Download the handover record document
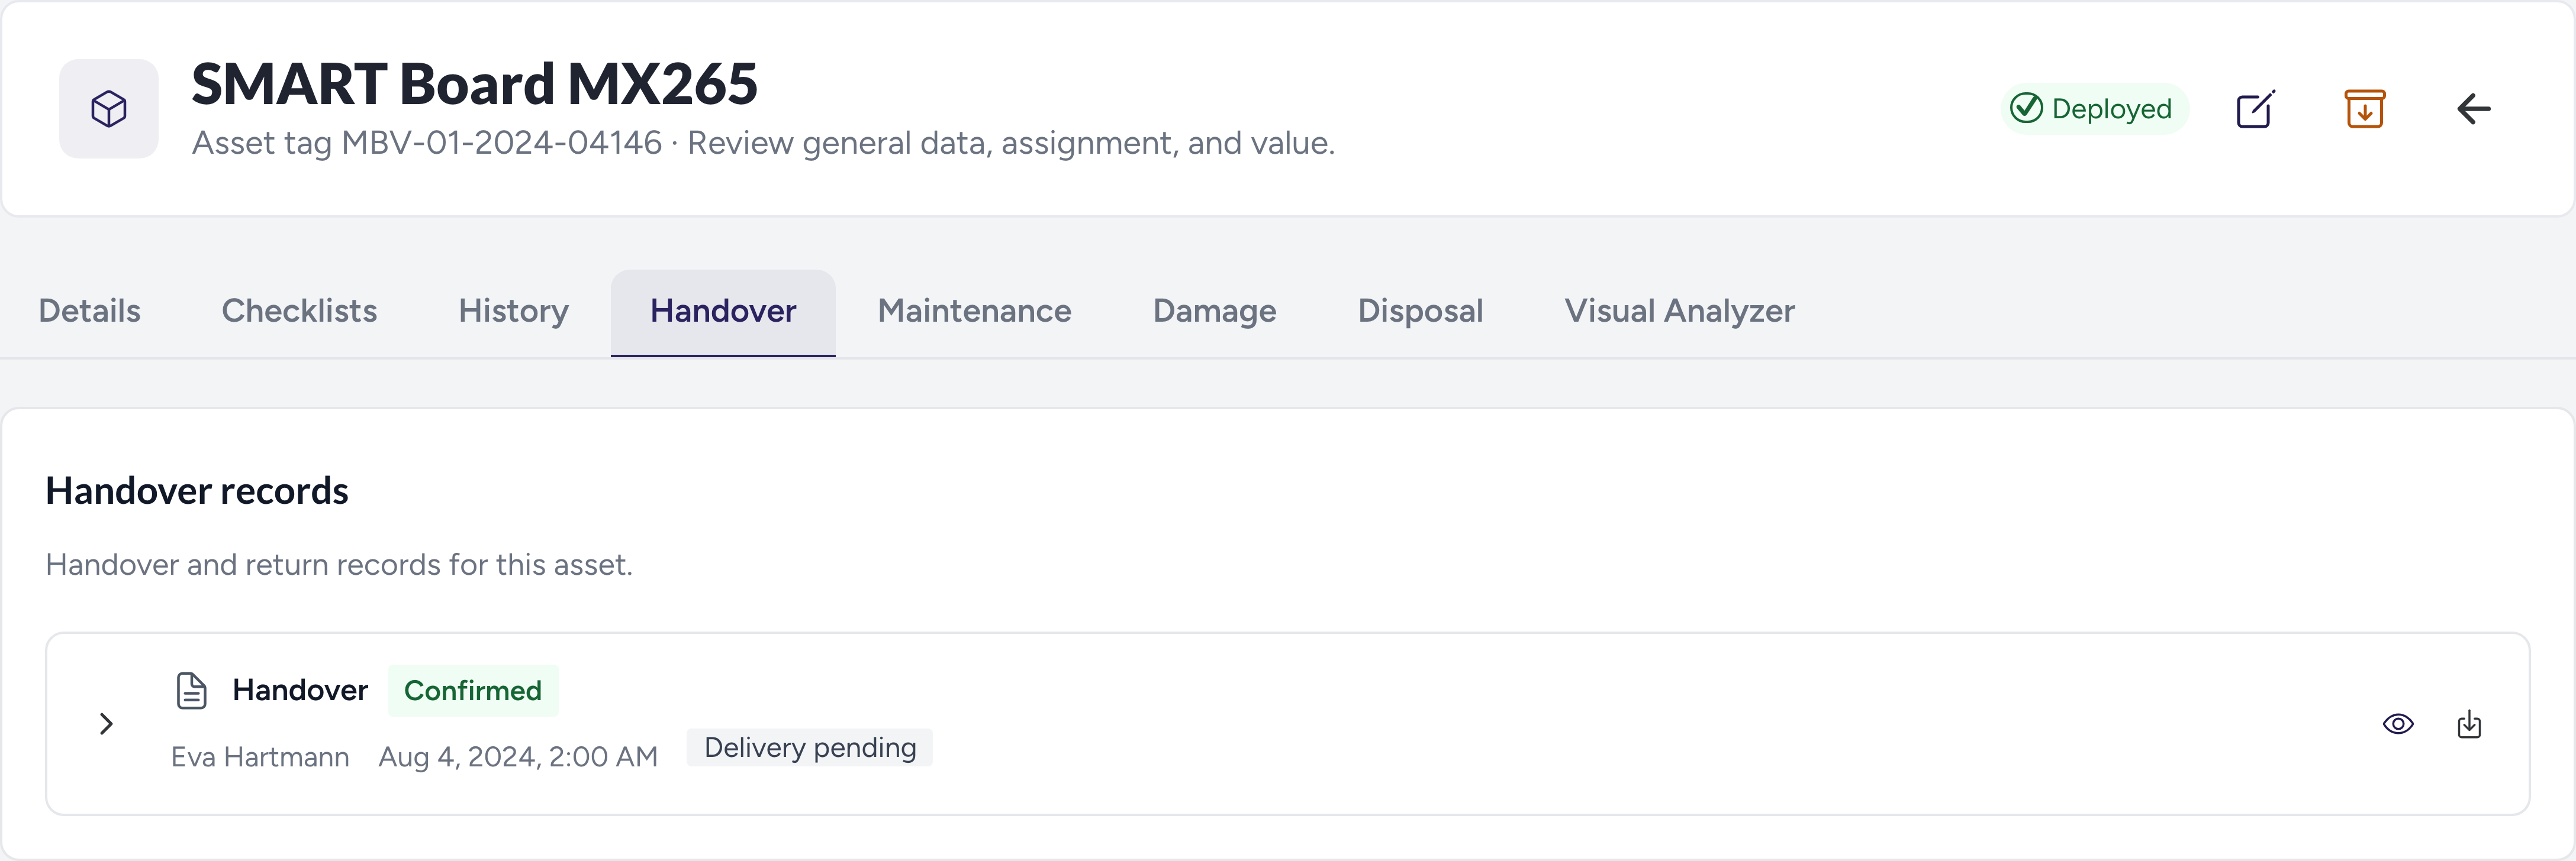The image size is (2576, 861). [2469, 724]
